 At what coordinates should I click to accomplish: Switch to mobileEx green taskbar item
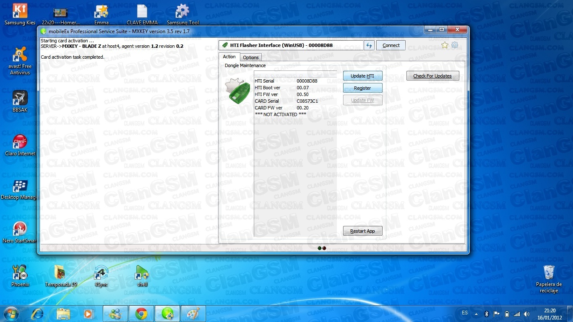coord(167,314)
